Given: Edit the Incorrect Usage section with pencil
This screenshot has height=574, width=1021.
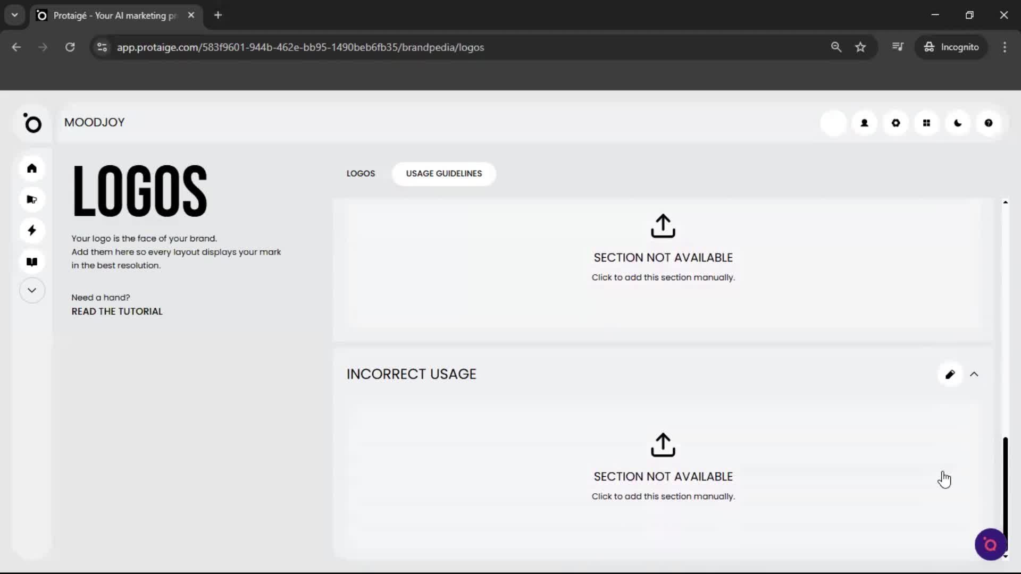Looking at the screenshot, I should 950,374.
